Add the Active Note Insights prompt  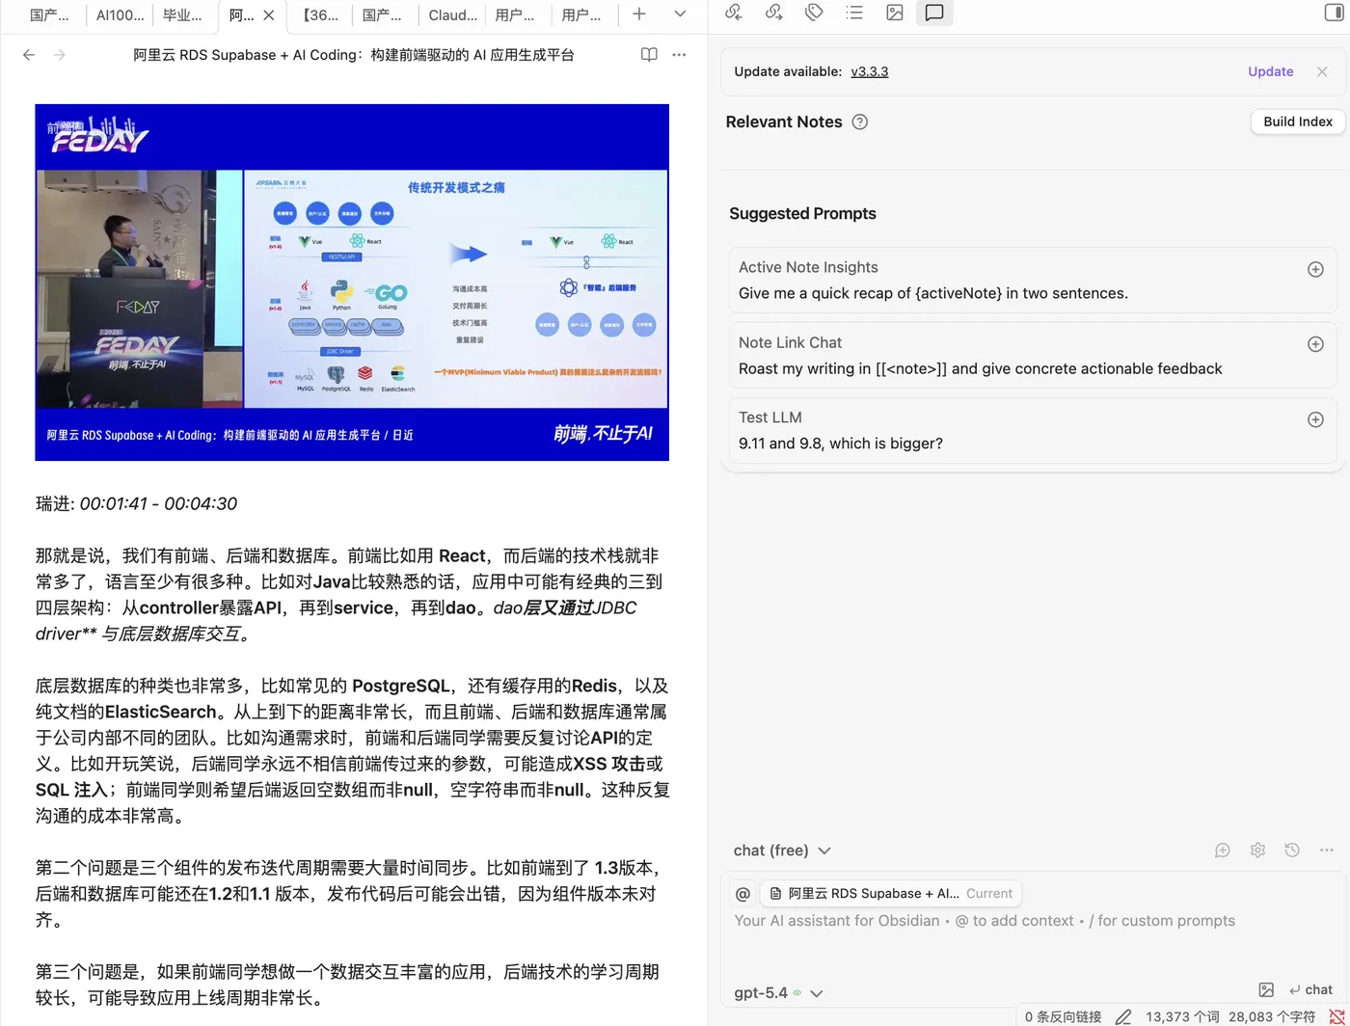[1315, 269]
